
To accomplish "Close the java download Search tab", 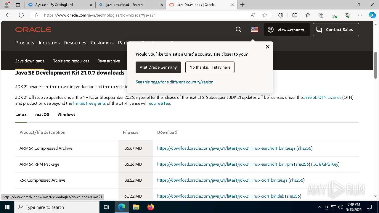I will (162, 5).
